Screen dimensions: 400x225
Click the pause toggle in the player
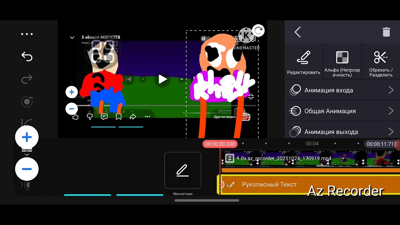pyautogui.click(x=203, y=38)
